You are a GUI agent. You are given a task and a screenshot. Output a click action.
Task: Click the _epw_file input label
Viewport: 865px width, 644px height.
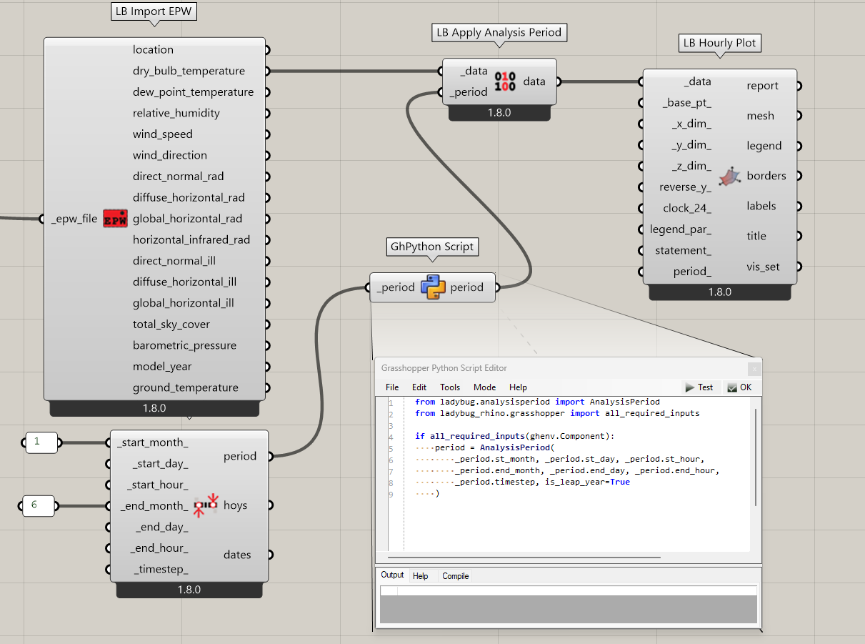[74, 219]
